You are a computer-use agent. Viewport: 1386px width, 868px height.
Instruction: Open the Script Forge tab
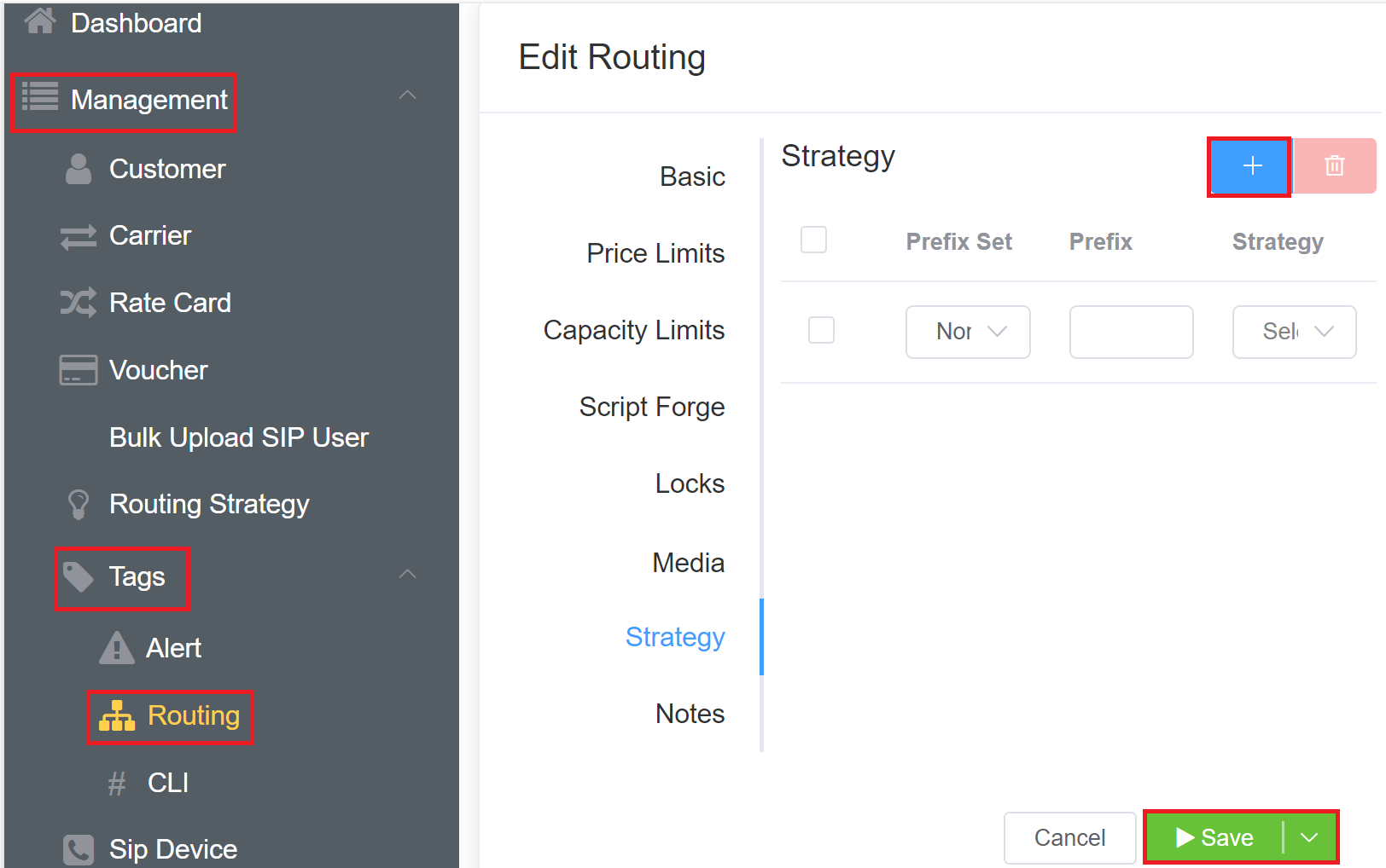[x=651, y=407]
